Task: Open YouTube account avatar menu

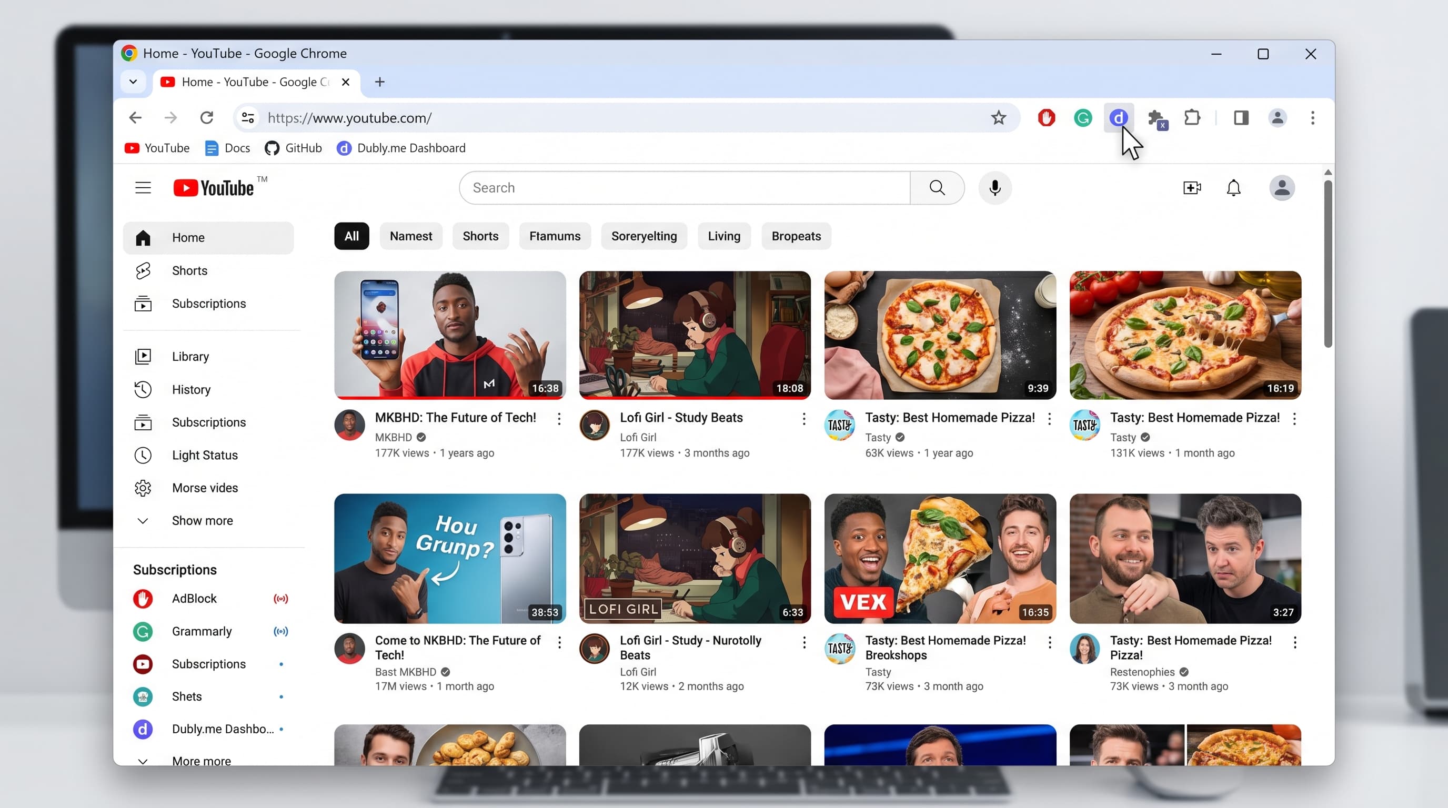Action: tap(1282, 188)
